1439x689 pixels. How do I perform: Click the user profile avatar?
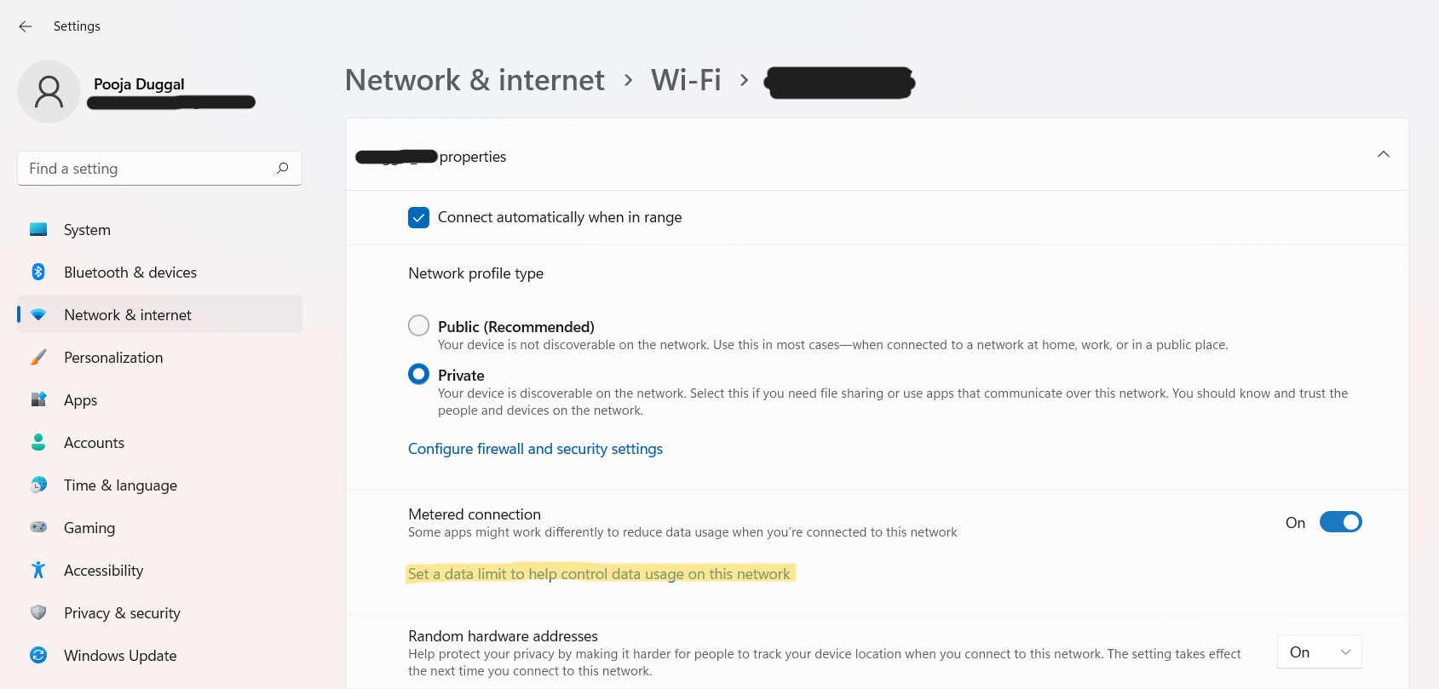click(x=49, y=91)
